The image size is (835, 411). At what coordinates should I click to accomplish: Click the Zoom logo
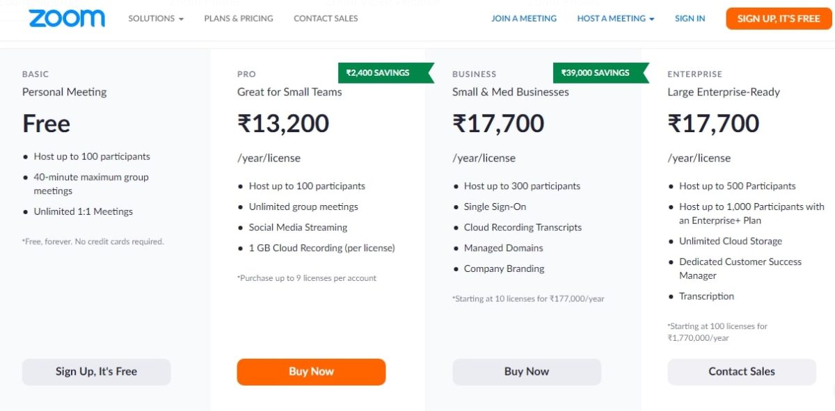tap(67, 19)
